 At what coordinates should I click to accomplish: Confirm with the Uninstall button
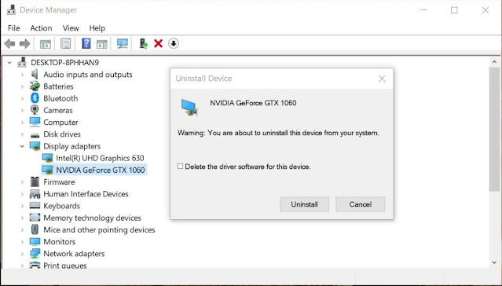pos(305,204)
